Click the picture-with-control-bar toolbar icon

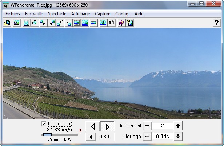(x=77, y=23)
